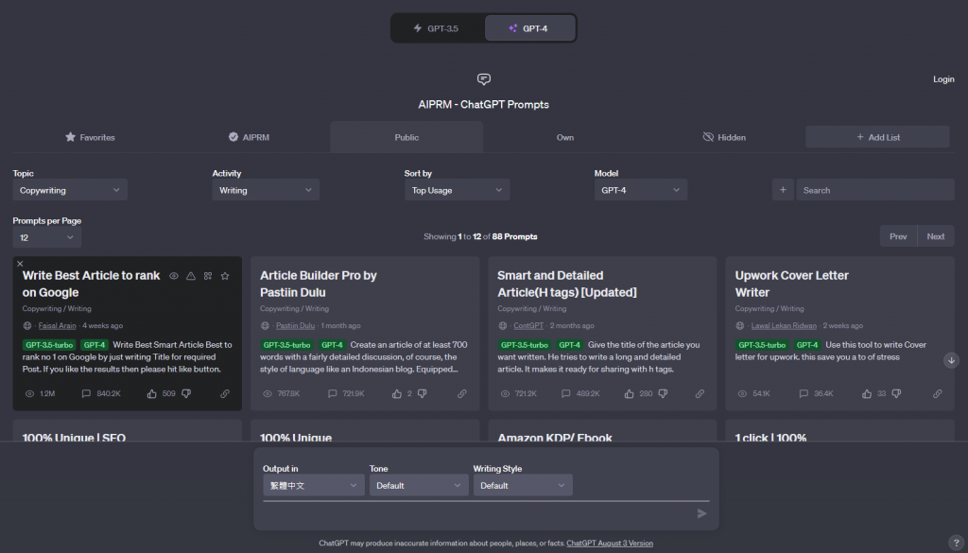Open the Model dropdown showing GPT-4

click(x=640, y=190)
